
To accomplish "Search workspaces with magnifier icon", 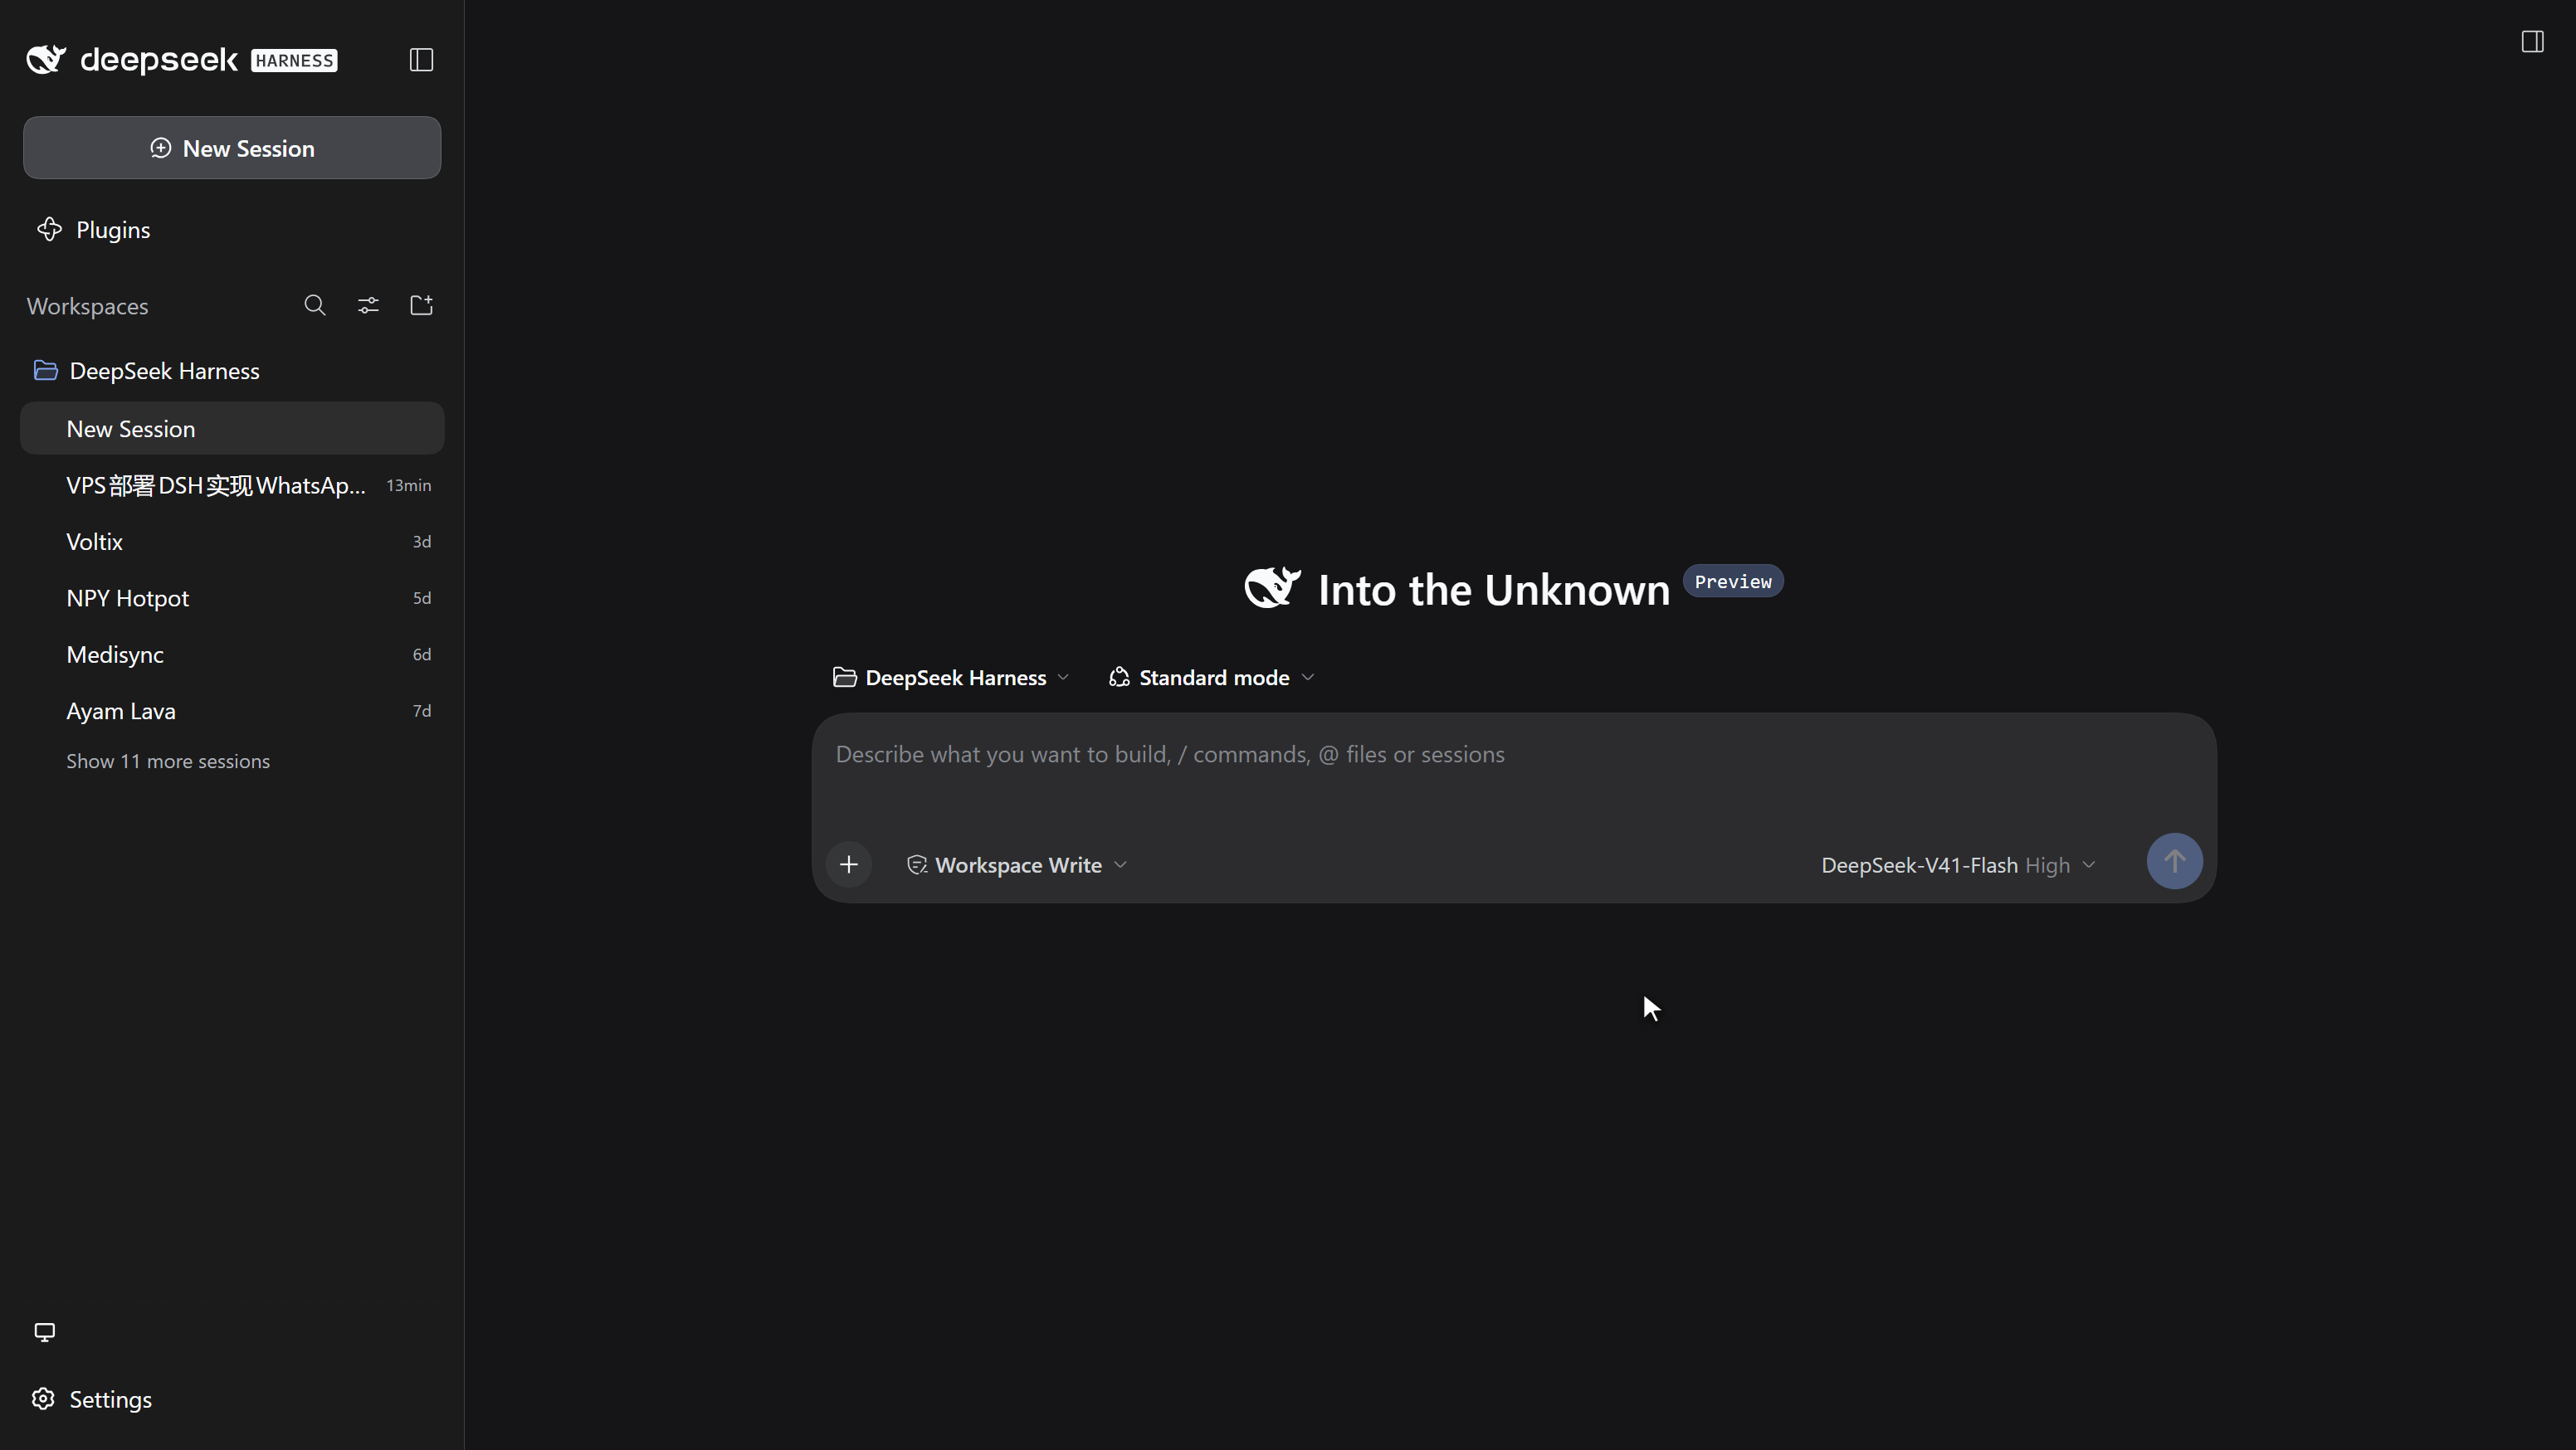I will tap(315, 306).
